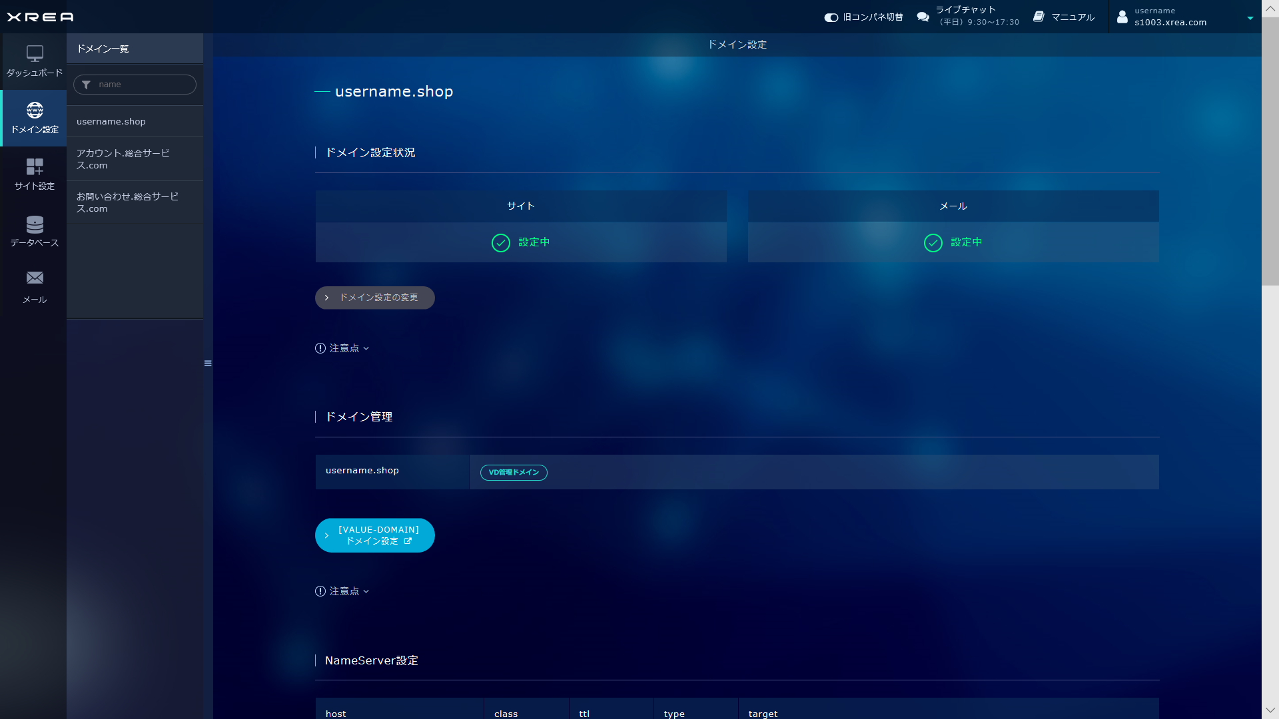
Task: Open the Dashboard monitor icon
Action: point(35,53)
